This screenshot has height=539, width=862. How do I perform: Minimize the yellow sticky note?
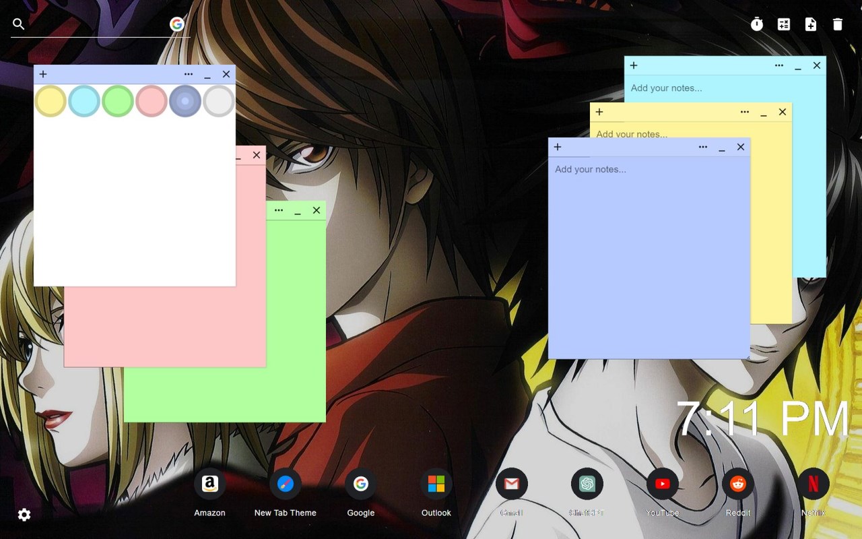(764, 113)
